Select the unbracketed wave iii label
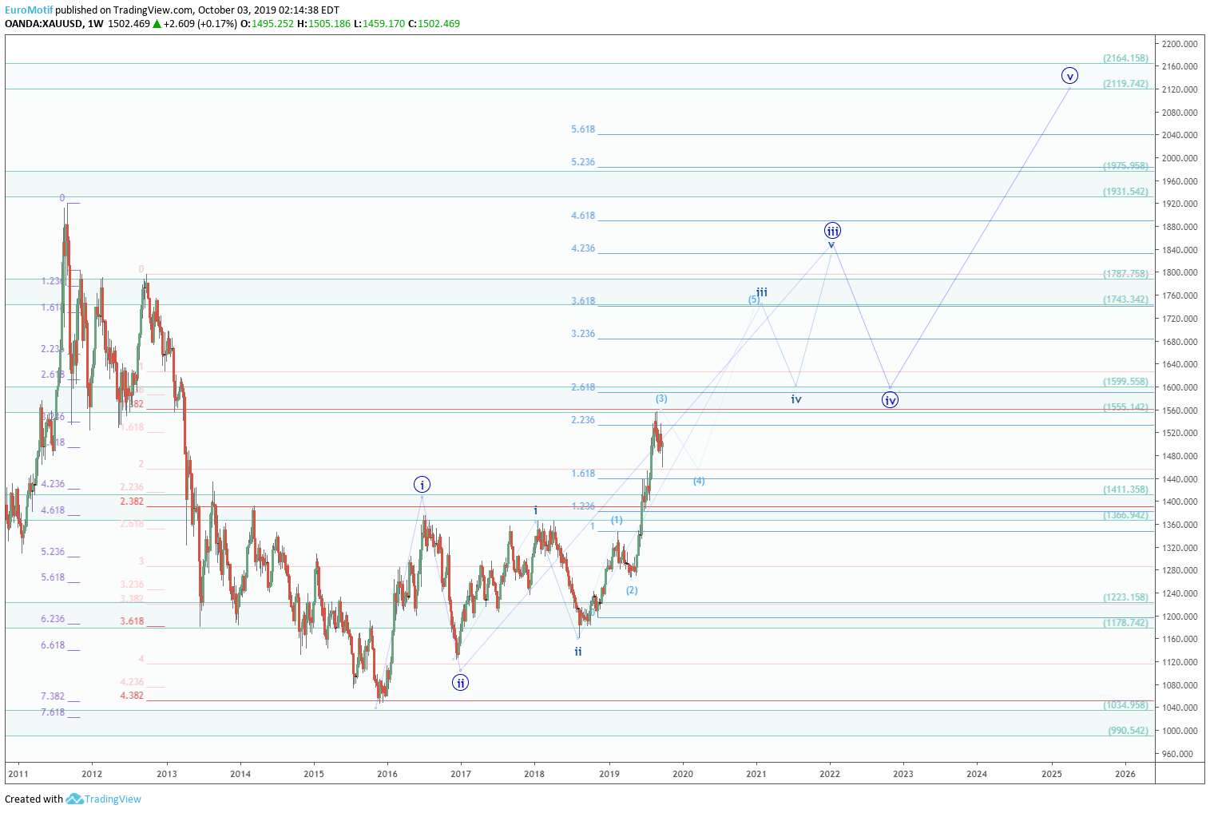The height and width of the screenshot is (813, 1210). [x=762, y=291]
